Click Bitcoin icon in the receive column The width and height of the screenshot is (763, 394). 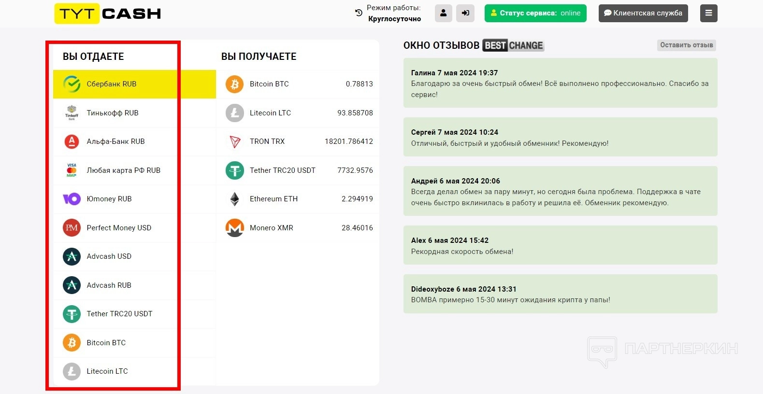pyautogui.click(x=235, y=84)
